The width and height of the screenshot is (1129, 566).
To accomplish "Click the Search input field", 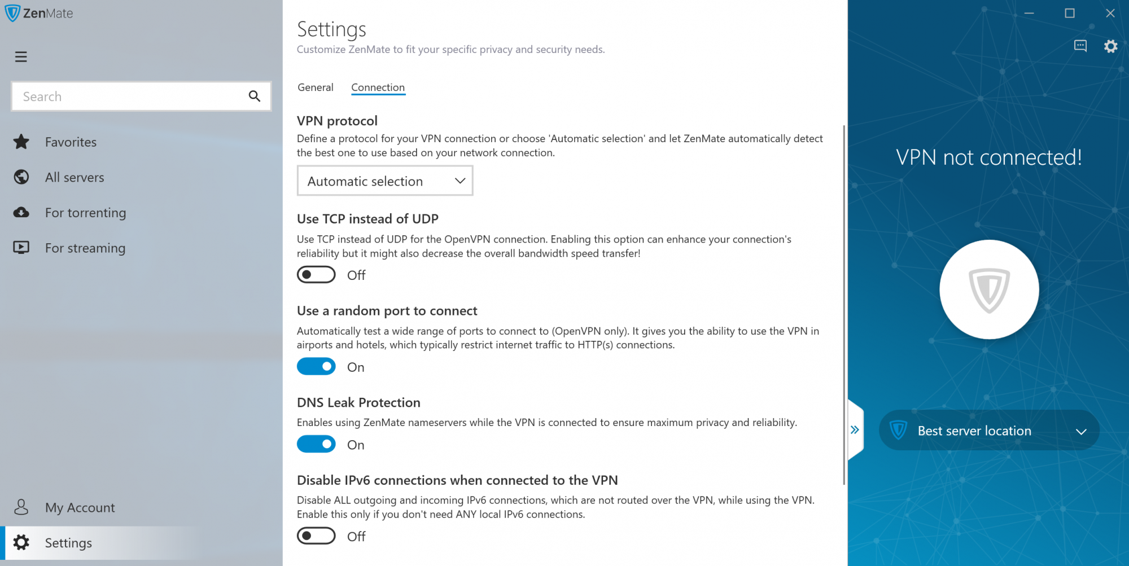I will click(130, 96).
